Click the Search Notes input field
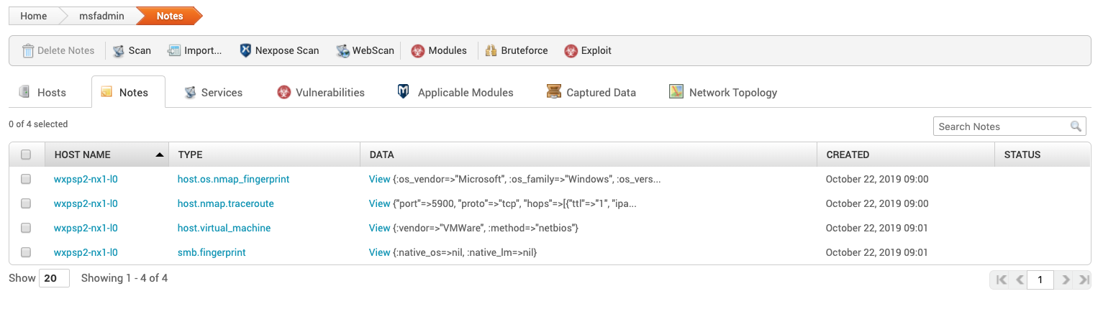This screenshot has width=1103, height=327. (1002, 126)
